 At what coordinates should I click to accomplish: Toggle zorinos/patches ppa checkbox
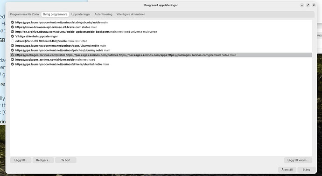pos(13,50)
